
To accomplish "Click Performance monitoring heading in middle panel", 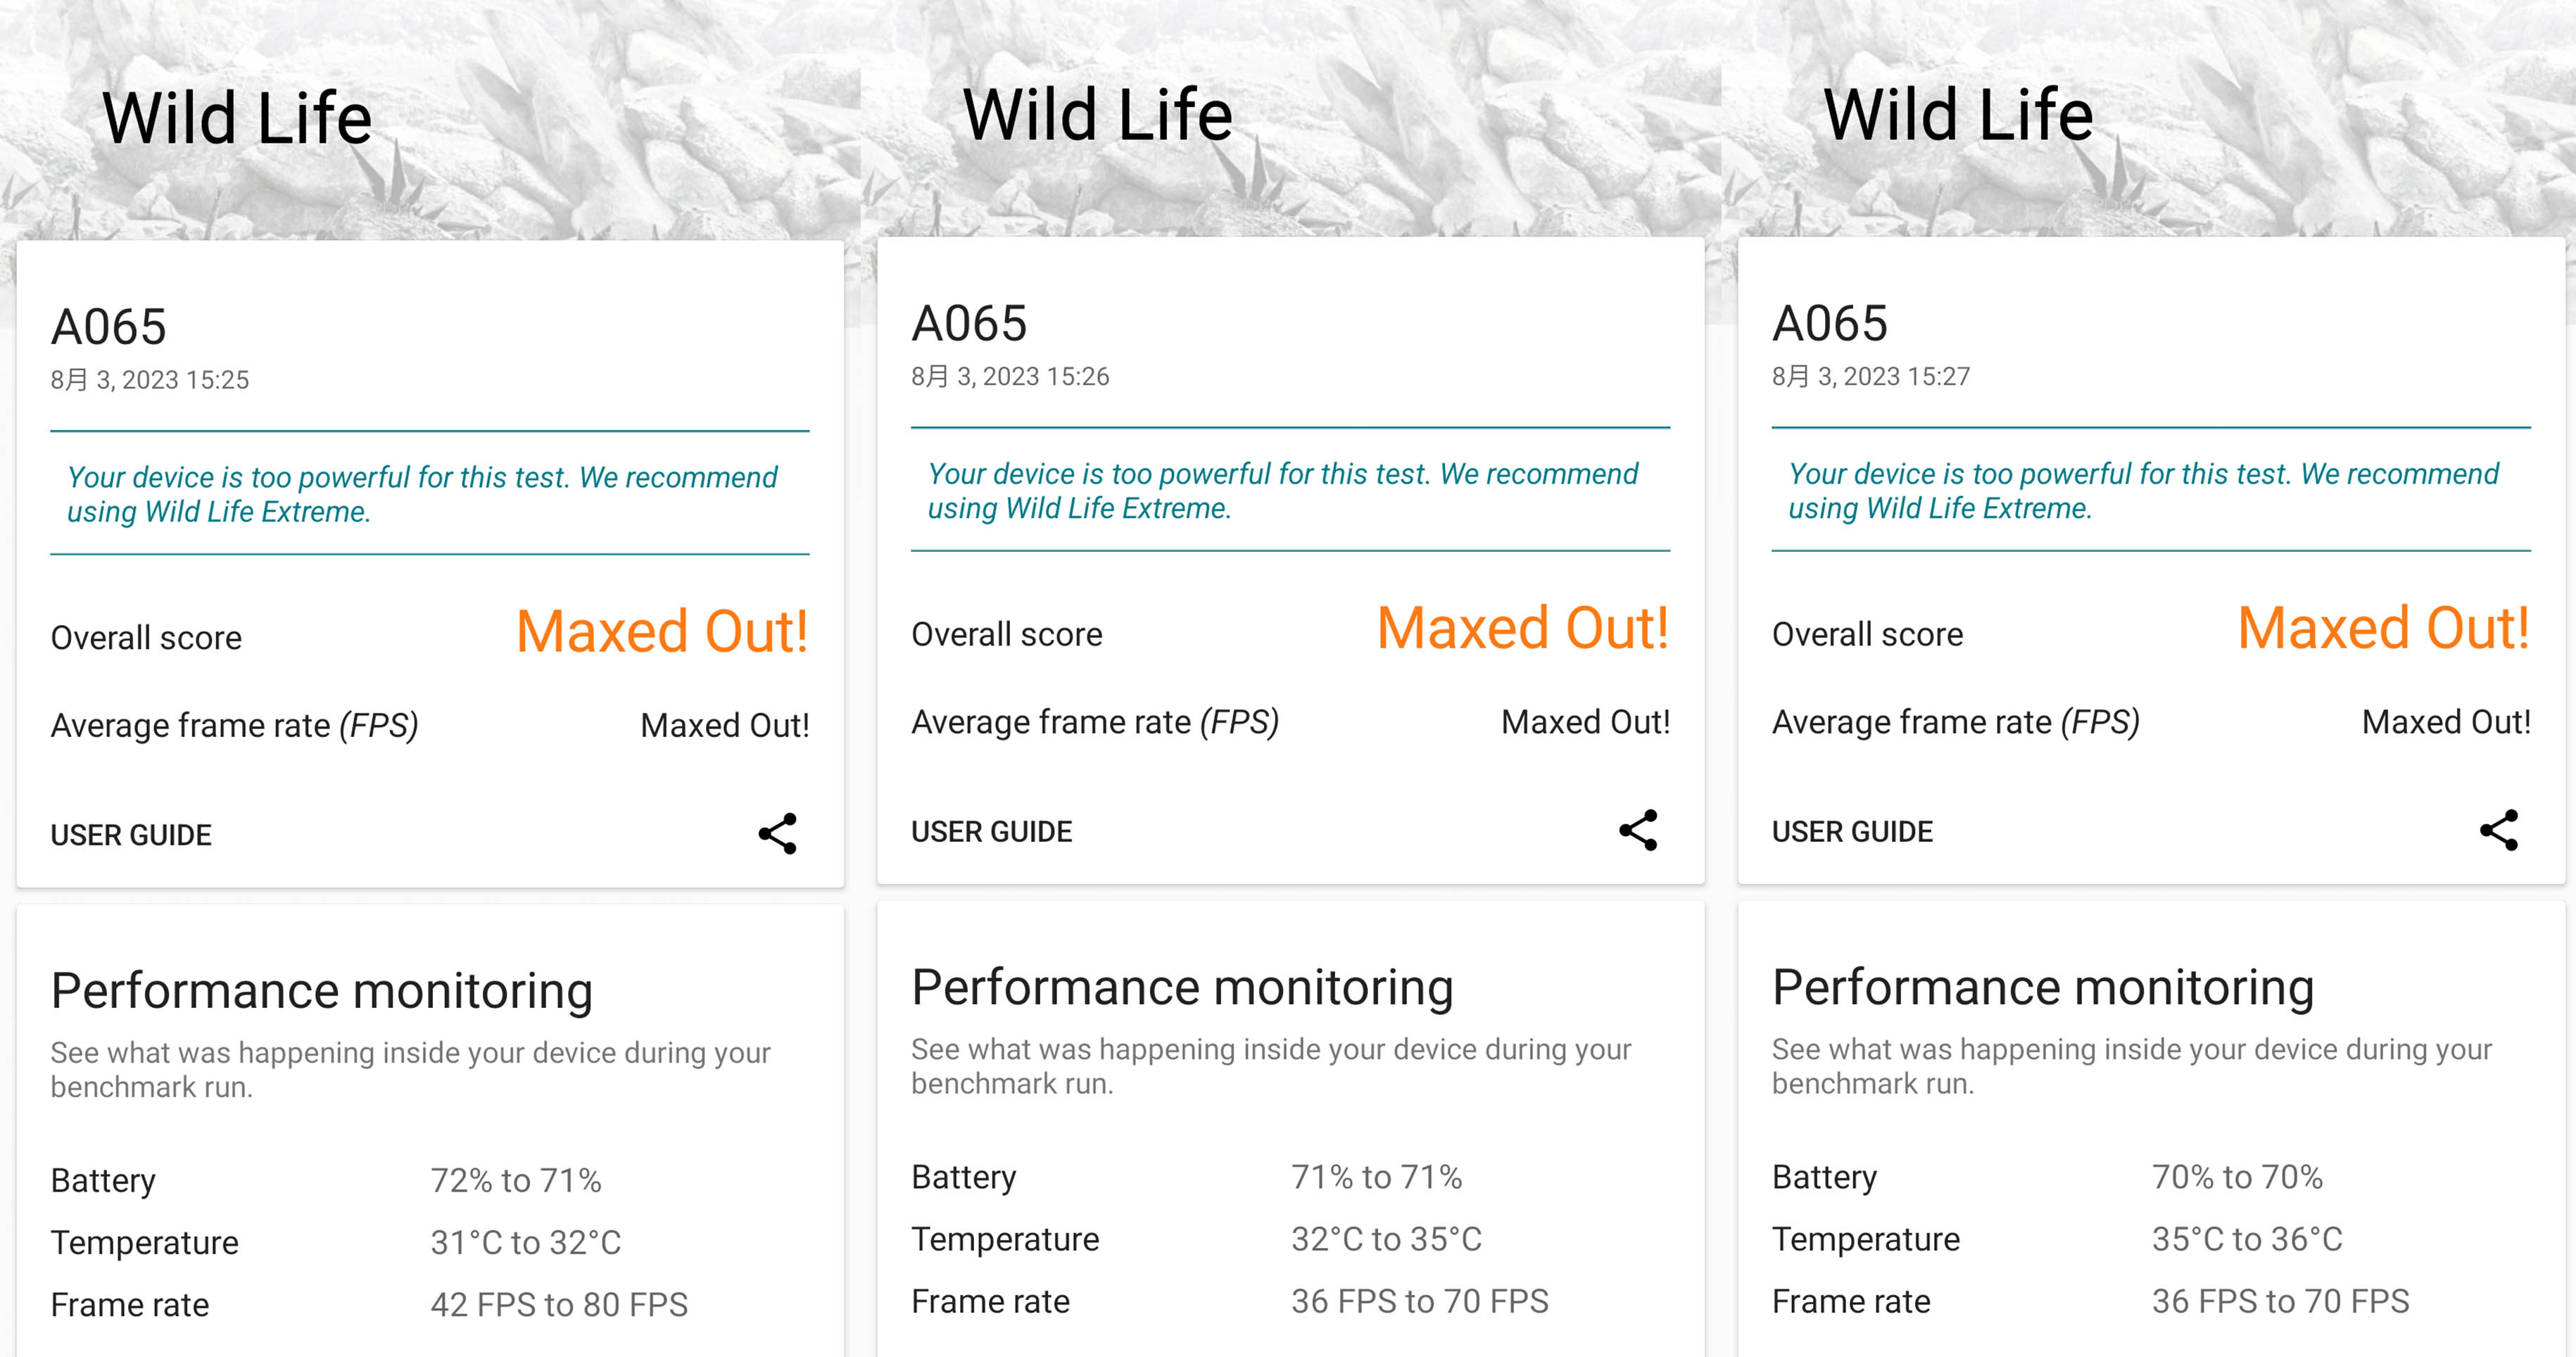I will coord(1182,988).
